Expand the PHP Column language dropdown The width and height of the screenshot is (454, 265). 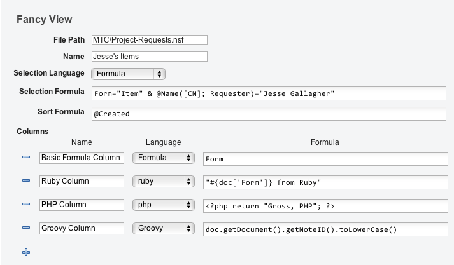coord(163,205)
